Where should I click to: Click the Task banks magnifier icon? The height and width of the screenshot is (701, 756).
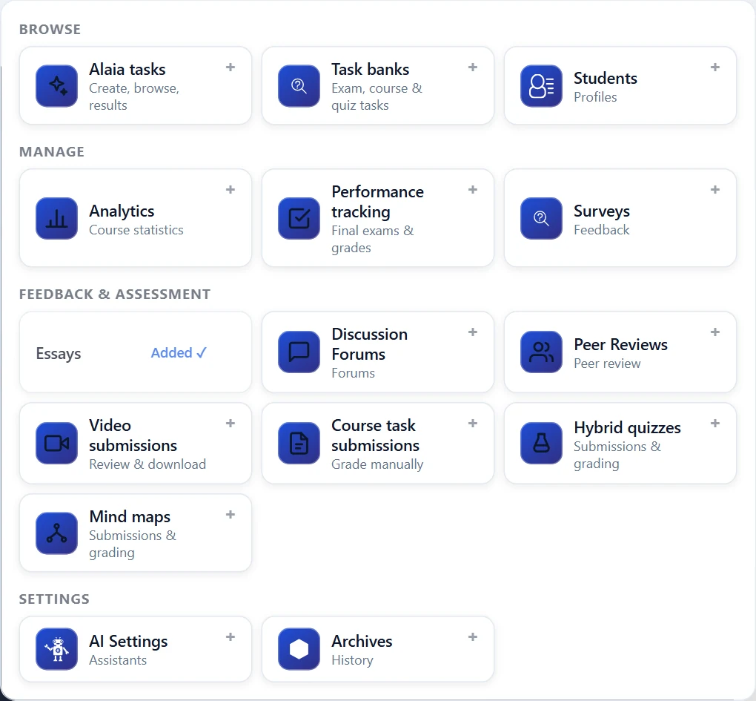[x=299, y=86]
